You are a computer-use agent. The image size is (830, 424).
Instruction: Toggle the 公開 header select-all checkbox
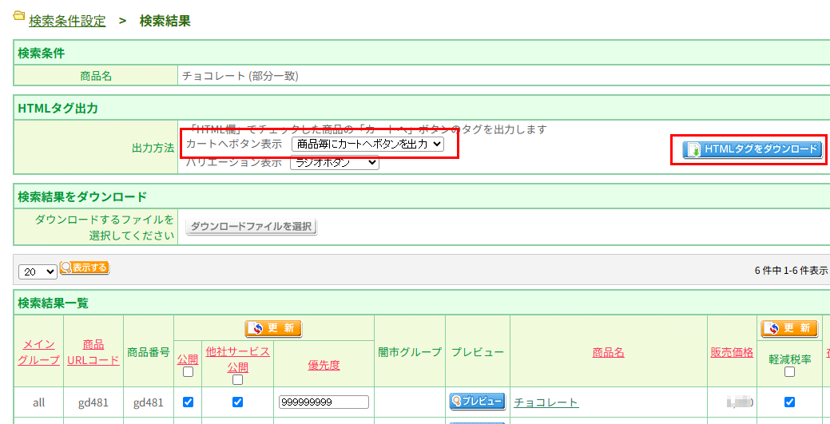(188, 372)
